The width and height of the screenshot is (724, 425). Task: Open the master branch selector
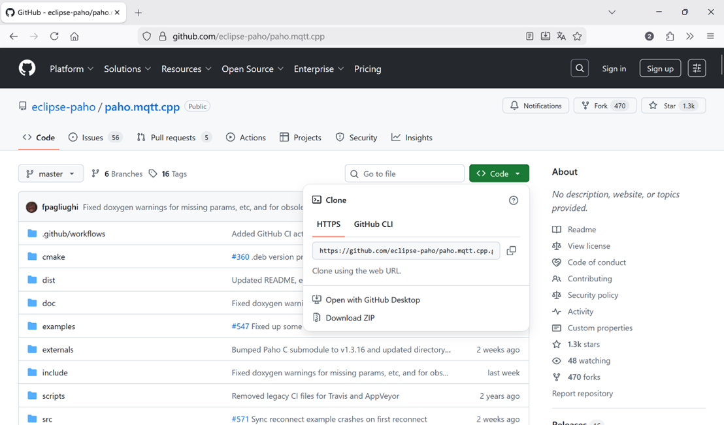(x=51, y=174)
